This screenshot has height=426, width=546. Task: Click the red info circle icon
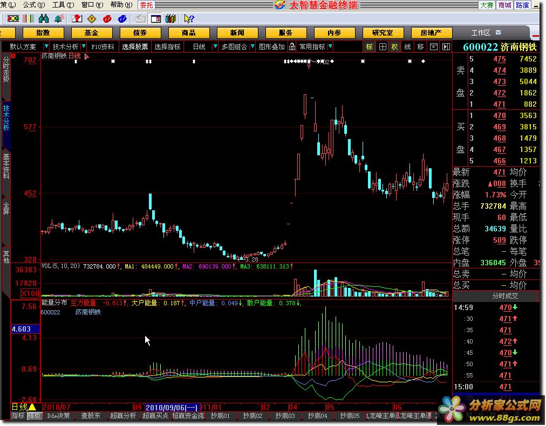coord(107,18)
